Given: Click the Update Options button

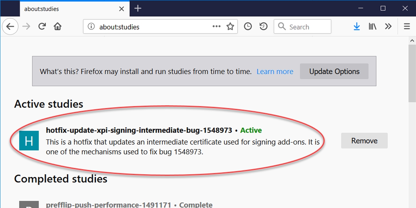Looking at the screenshot, I should [334, 71].
